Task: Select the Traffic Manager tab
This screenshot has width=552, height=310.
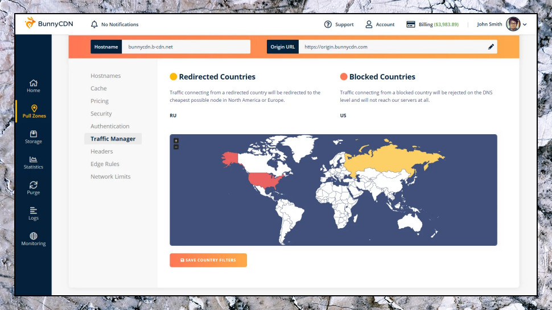Action: (x=113, y=139)
